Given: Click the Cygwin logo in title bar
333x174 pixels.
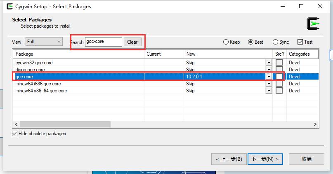Looking at the screenshot, I should coord(9,6).
